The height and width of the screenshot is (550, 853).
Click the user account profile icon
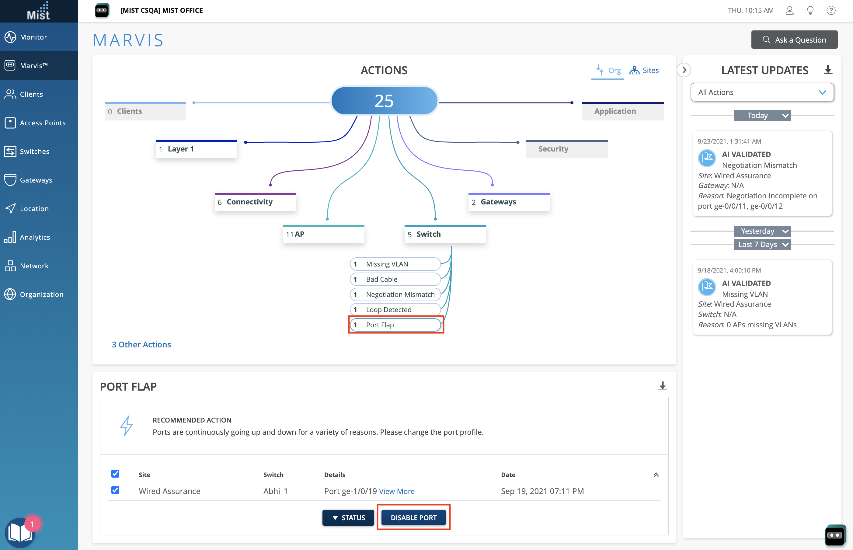[789, 10]
